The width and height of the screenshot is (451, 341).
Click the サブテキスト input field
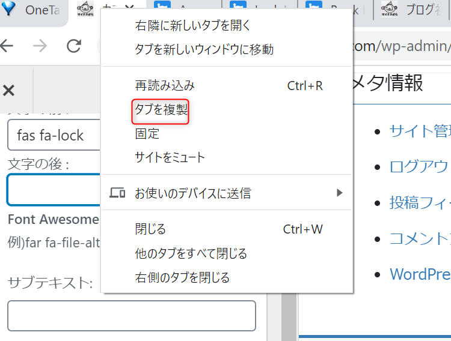coord(132,316)
